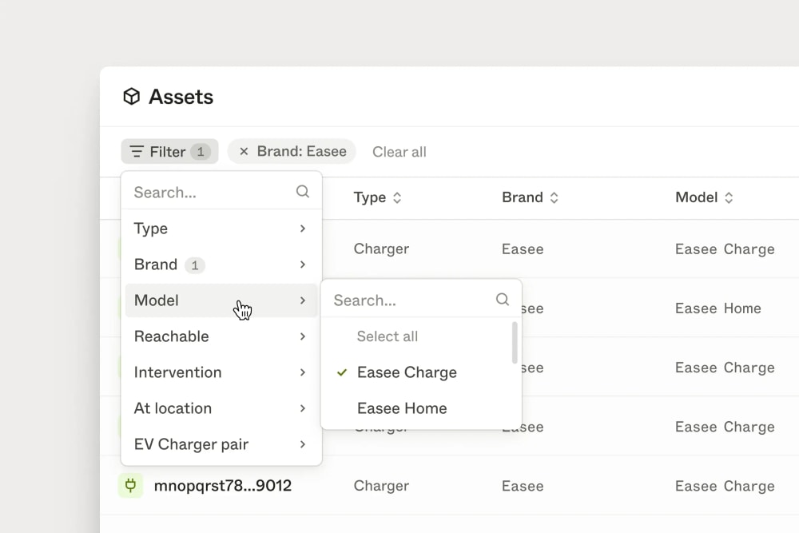Open the Type filter submenu
Screen dimensions: 799x533
(x=221, y=229)
